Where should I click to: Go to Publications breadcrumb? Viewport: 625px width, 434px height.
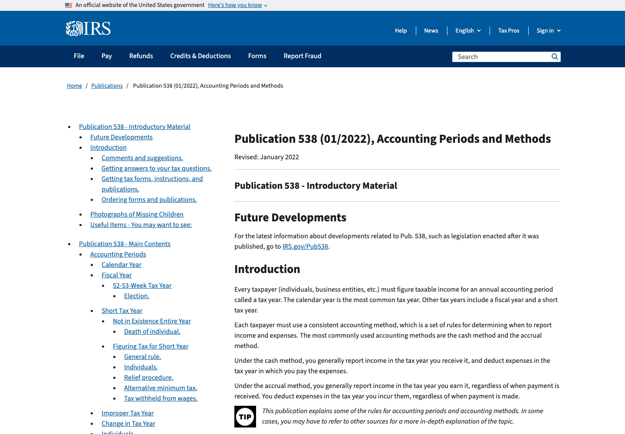coord(107,86)
